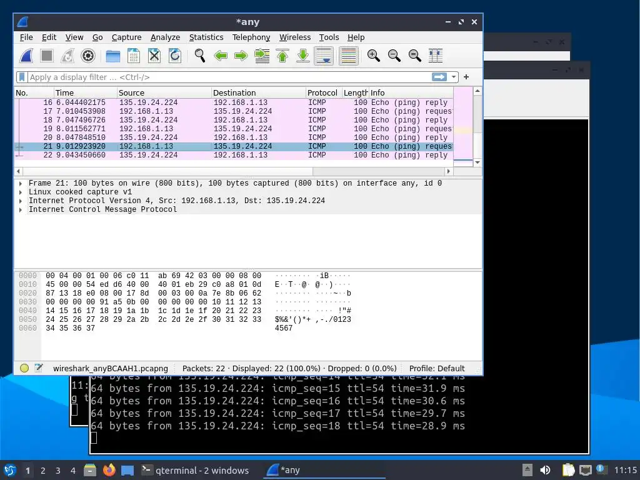The height and width of the screenshot is (480, 640).
Task: Open the Edit menu
Action: (49, 37)
